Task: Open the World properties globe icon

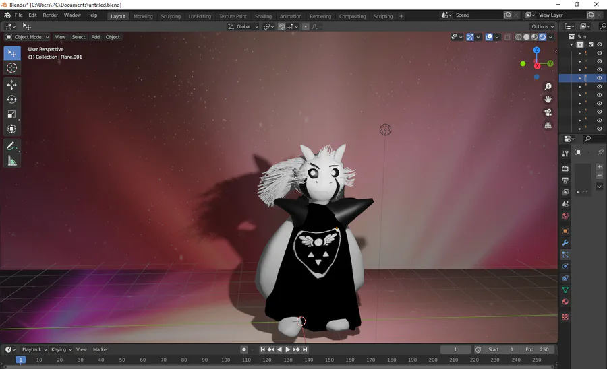Action: tap(565, 216)
